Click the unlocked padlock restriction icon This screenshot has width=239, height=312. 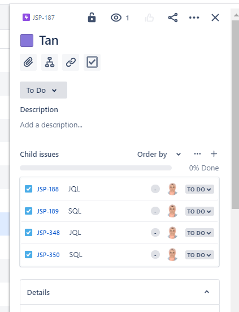(92, 18)
